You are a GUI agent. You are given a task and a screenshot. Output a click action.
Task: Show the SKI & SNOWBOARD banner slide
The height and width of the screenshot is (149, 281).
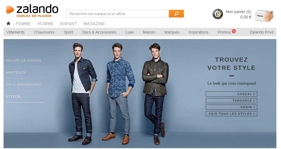click(x=23, y=84)
